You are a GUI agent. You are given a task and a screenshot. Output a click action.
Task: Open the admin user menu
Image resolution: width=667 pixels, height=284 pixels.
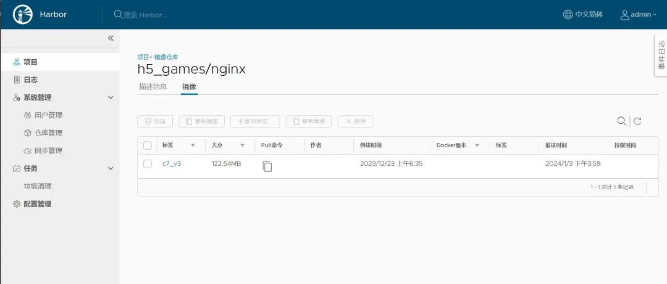click(639, 14)
